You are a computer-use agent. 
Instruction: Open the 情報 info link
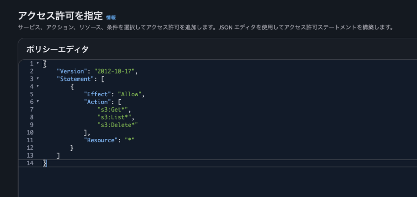tap(111, 17)
